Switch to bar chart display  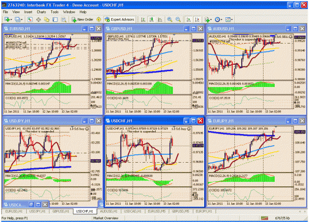point(143,19)
